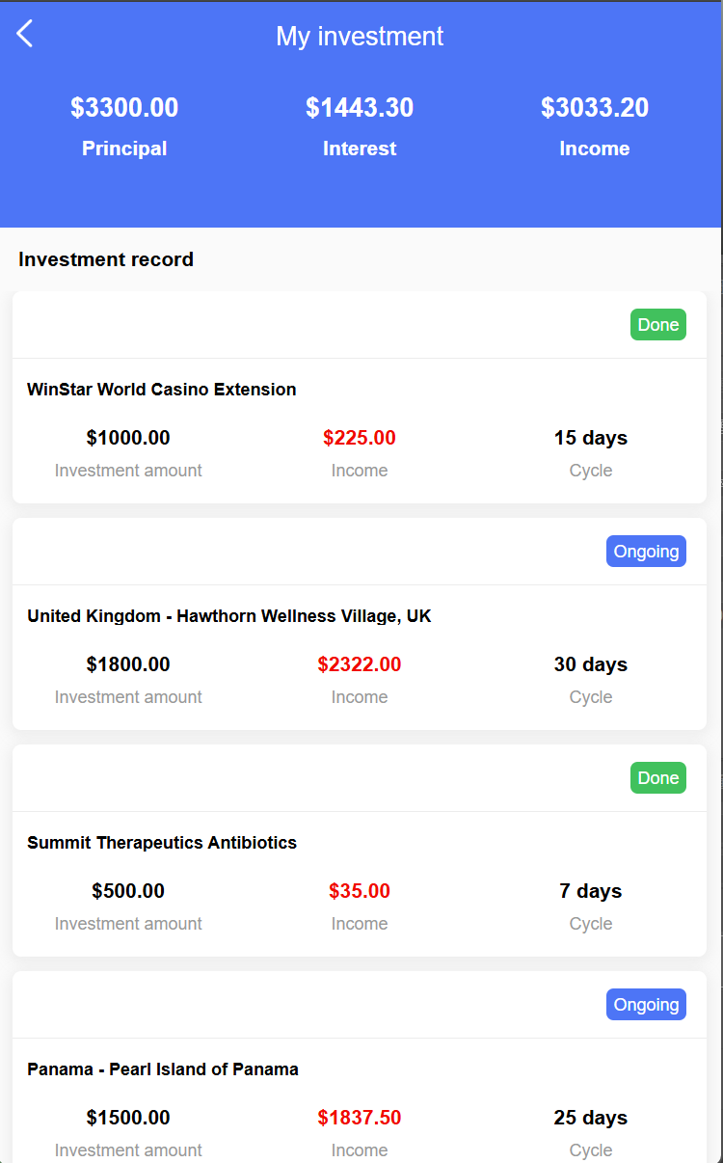Tap the Ongoing badge for Hawthorn Wellness Village
The image size is (723, 1163).
(x=646, y=551)
